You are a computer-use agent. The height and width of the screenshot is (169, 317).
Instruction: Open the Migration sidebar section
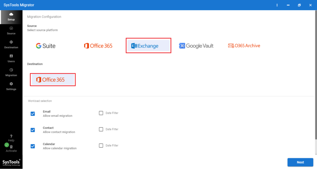11,70
